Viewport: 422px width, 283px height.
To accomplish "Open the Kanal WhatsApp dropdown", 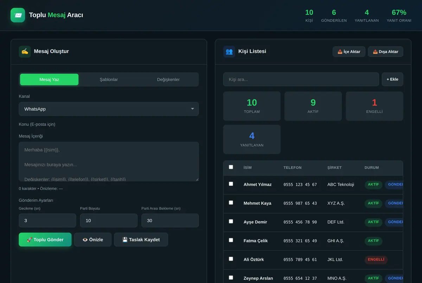I will coord(109,109).
